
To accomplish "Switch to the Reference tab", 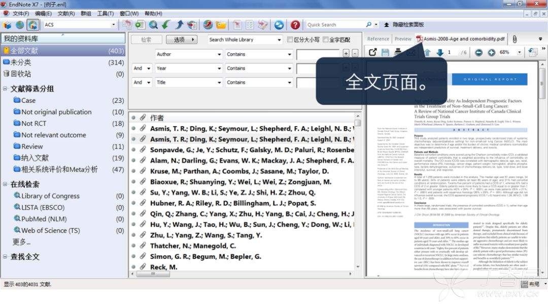I will (x=378, y=39).
